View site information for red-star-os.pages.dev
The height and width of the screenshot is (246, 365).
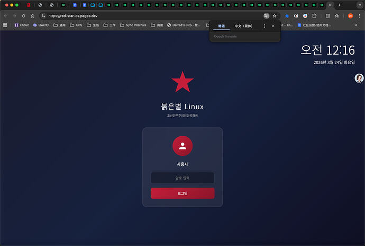pyautogui.click(x=43, y=16)
